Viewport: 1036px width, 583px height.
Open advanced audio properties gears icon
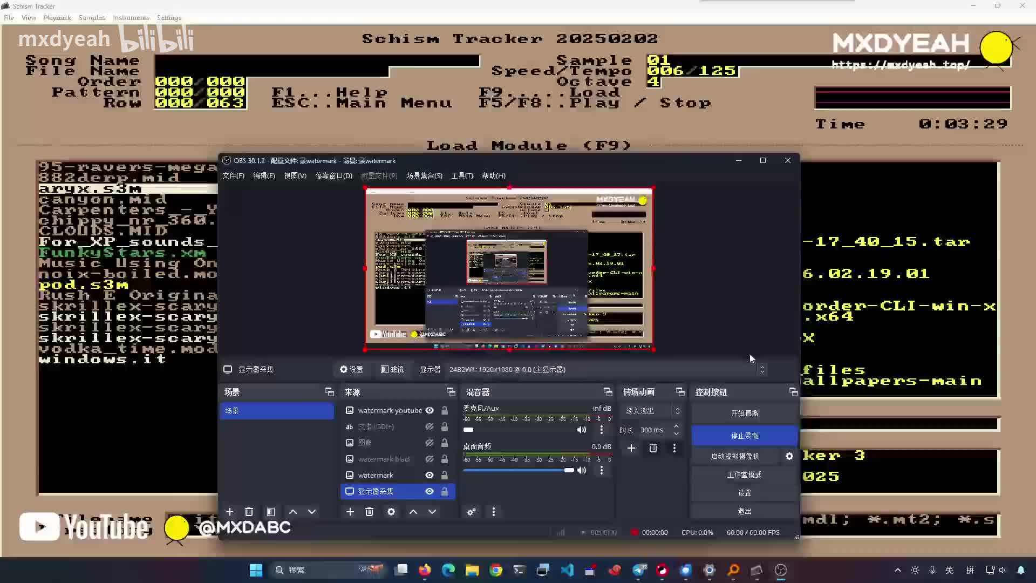(472, 512)
